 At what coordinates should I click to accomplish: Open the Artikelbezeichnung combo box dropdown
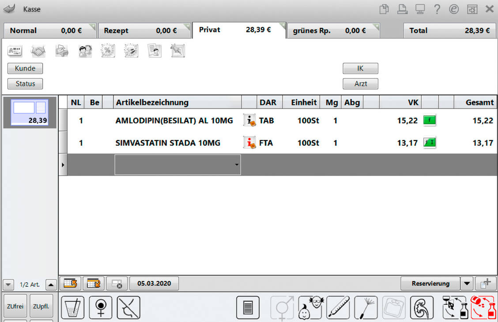(x=237, y=165)
